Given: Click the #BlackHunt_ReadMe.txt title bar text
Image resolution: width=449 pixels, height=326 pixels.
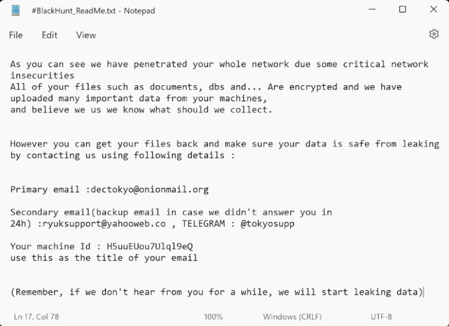Looking at the screenshot, I should pyautogui.click(x=93, y=10).
